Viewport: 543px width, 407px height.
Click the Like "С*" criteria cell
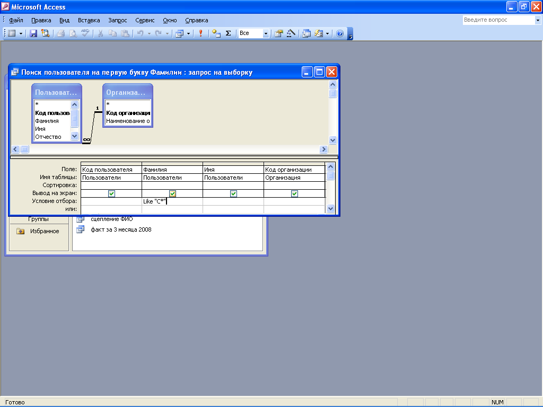coord(172,201)
